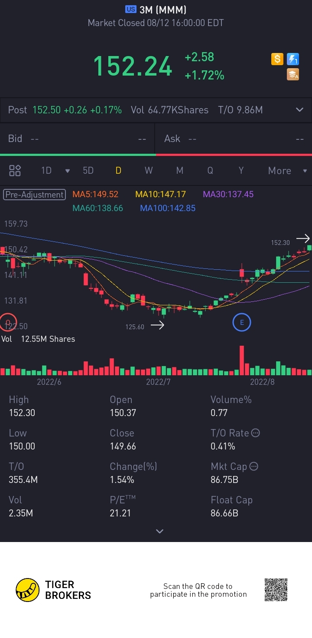
Task: Tap the Float Cap value 86.66B
Action: pyautogui.click(x=224, y=513)
